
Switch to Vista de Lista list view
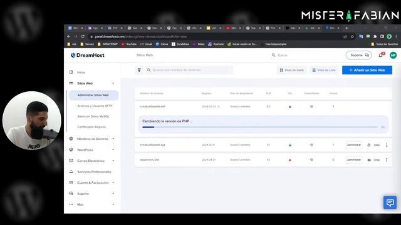(324, 70)
